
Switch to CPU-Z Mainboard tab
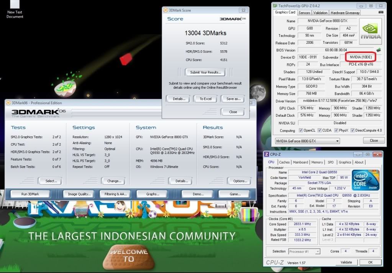pyautogui.click(x=300, y=162)
